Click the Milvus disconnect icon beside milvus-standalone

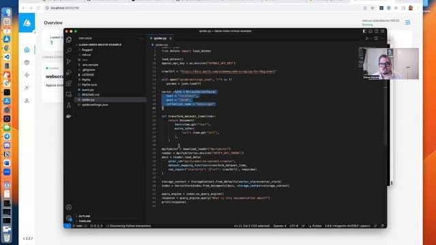click(x=407, y=22)
